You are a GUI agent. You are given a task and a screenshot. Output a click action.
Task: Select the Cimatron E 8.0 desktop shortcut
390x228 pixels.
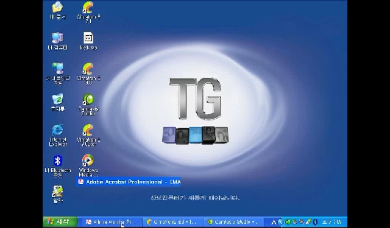88,74
